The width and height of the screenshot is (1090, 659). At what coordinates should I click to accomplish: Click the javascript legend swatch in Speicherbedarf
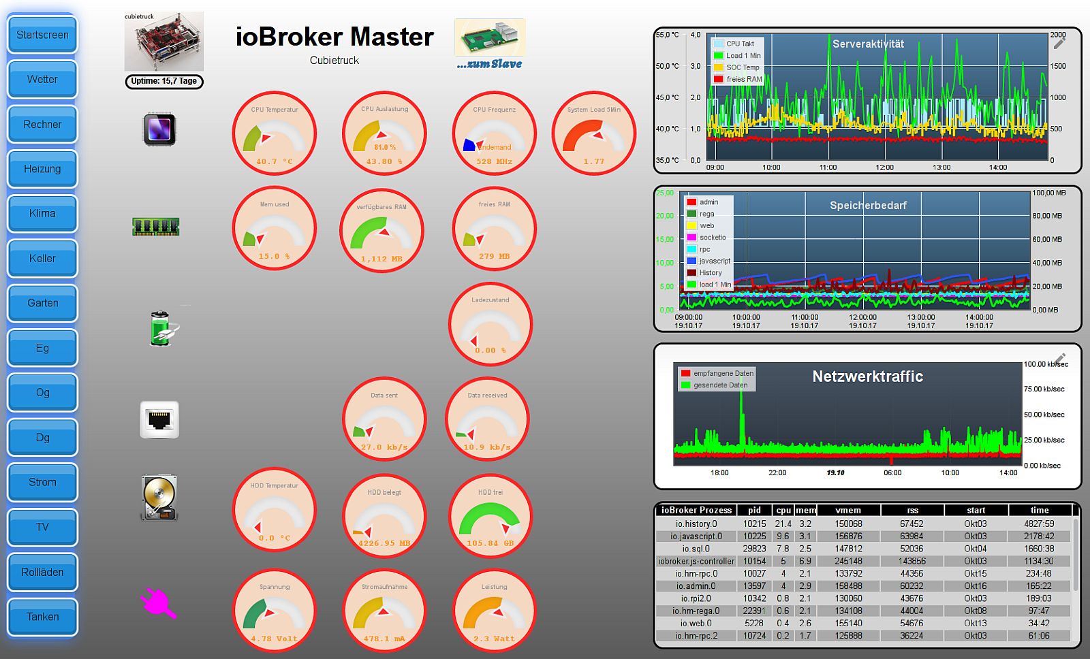pyautogui.click(x=691, y=261)
